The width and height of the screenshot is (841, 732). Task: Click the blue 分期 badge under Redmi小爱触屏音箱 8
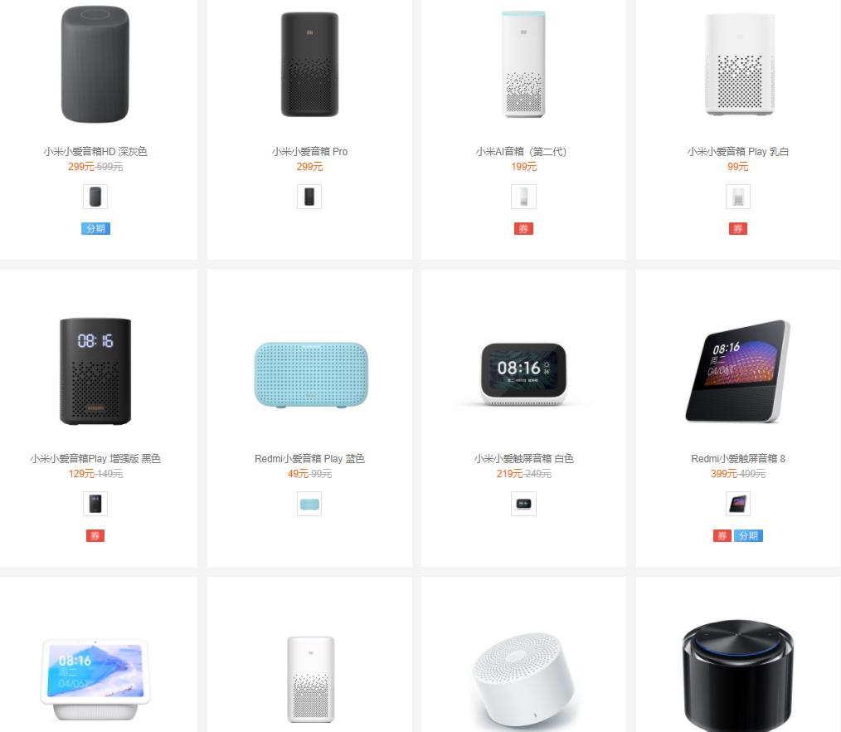(748, 535)
